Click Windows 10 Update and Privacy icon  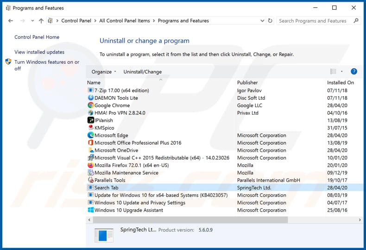click(x=90, y=202)
